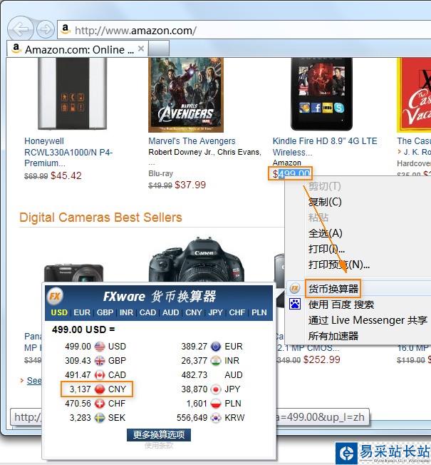Click the browser Back arrow button
The height and width of the screenshot is (465, 431).
[20, 29]
